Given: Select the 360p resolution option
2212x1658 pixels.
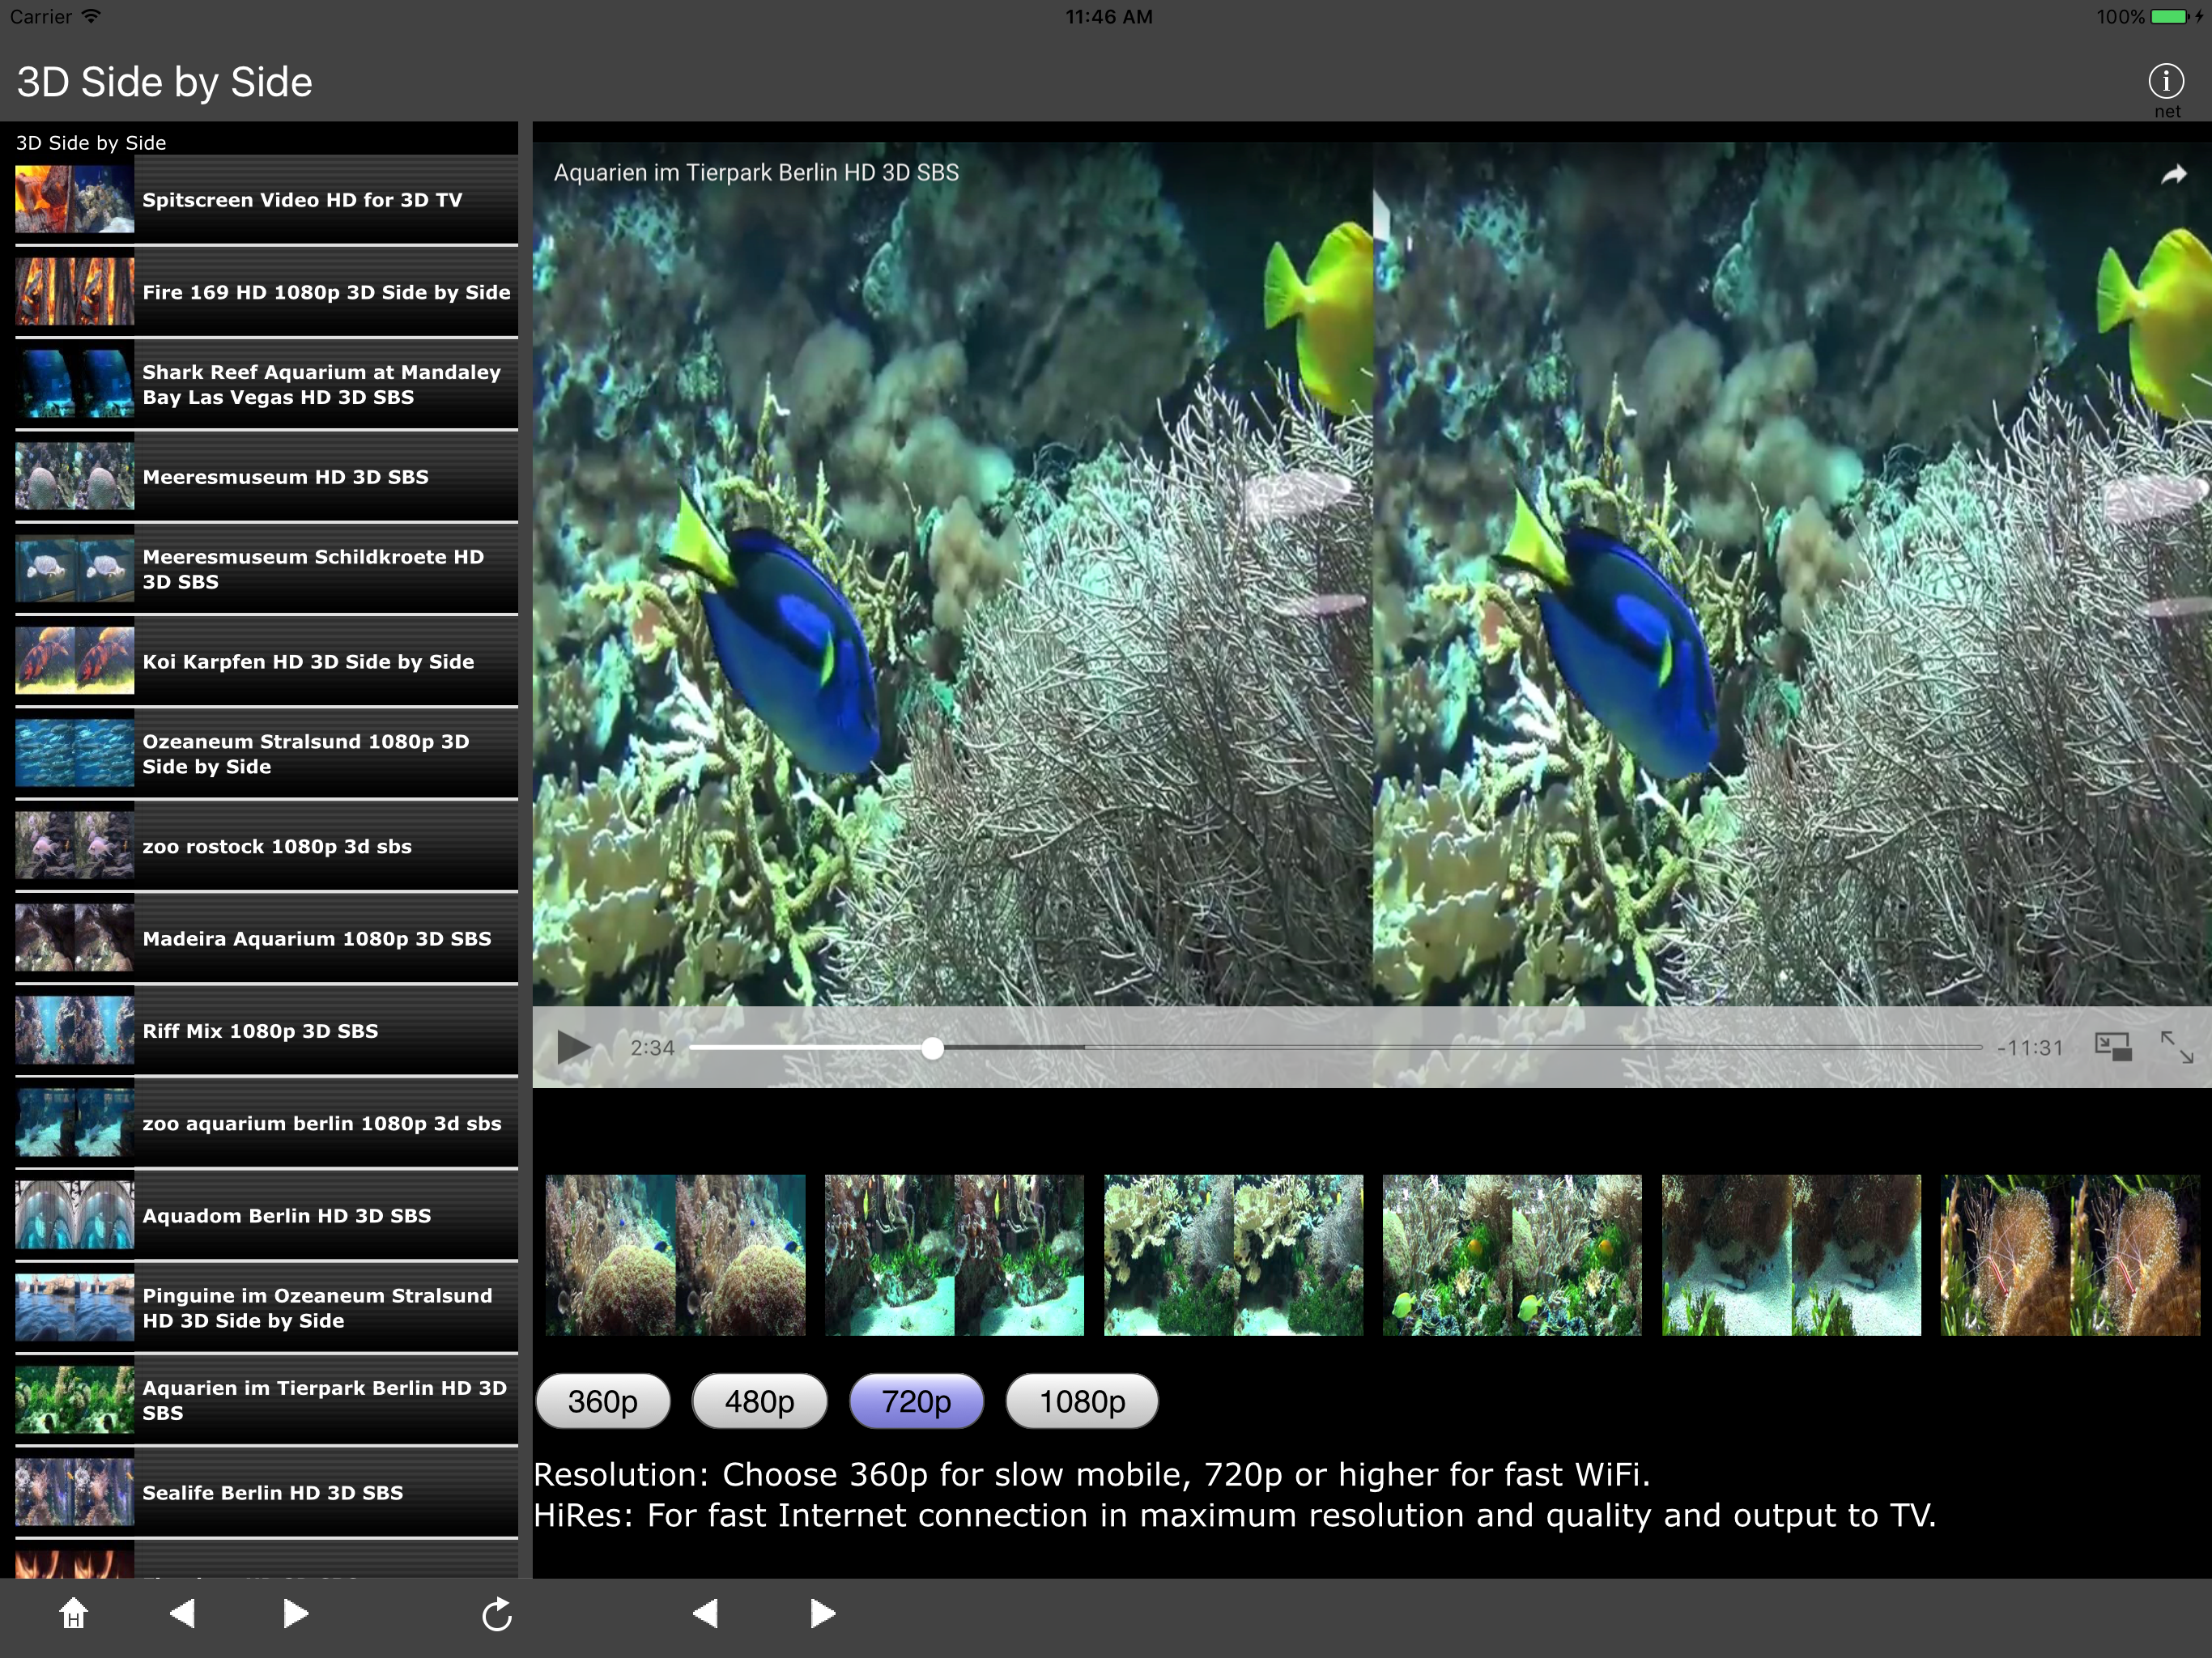Looking at the screenshot, I should pyautogui.click(x=603, y=1401).
